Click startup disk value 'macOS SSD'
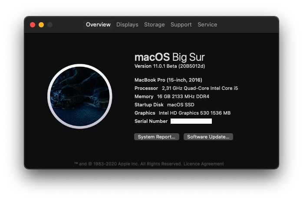 coord(181,105)
